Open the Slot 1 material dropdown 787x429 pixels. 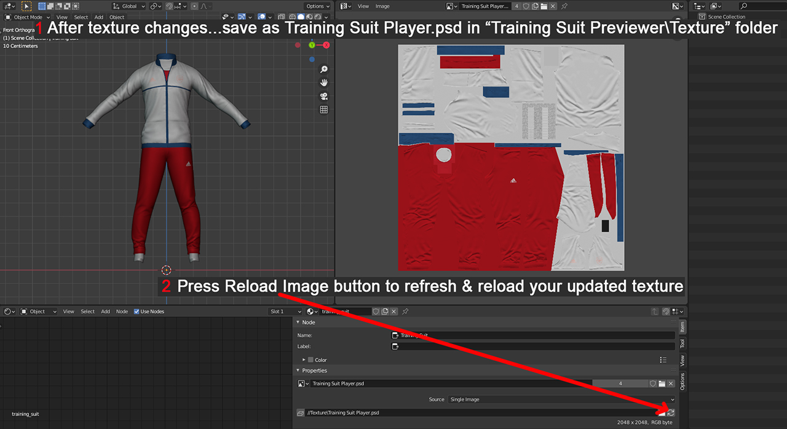tap(285, 311)
